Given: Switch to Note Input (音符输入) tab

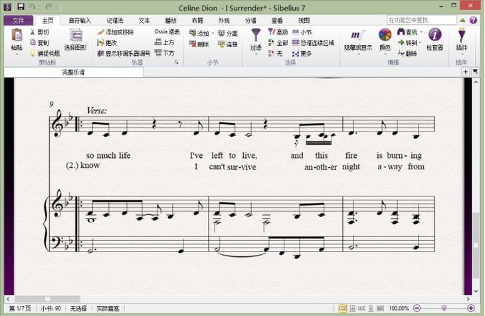Looking at the screenshot, I should tap(80, 21).
